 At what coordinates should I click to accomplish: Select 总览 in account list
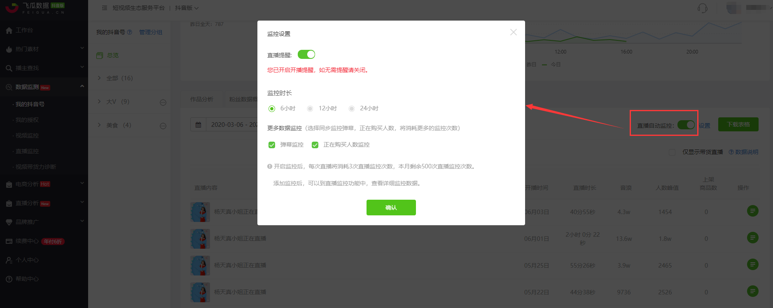pos(113,55)
